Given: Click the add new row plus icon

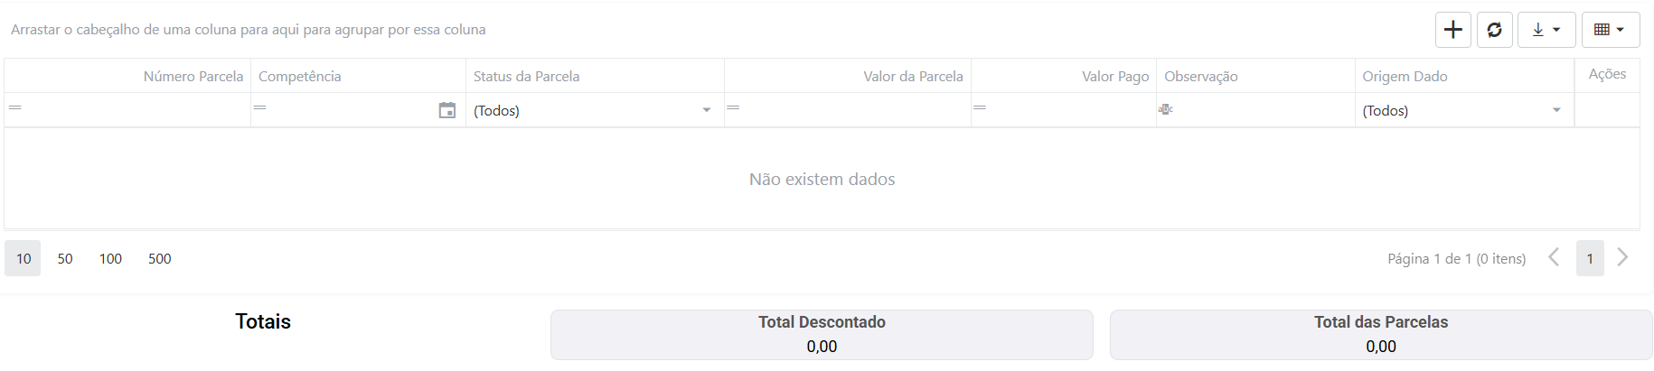Looking at the screenshot, I should pos(1452,30).
